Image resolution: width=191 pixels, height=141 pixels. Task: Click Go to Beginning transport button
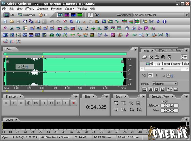click(x=44, y=103)
